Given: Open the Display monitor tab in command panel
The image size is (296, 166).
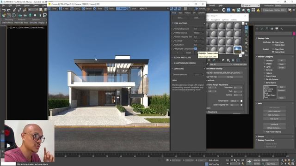Looking at the screenshot, I should click(x=277, y=29).
